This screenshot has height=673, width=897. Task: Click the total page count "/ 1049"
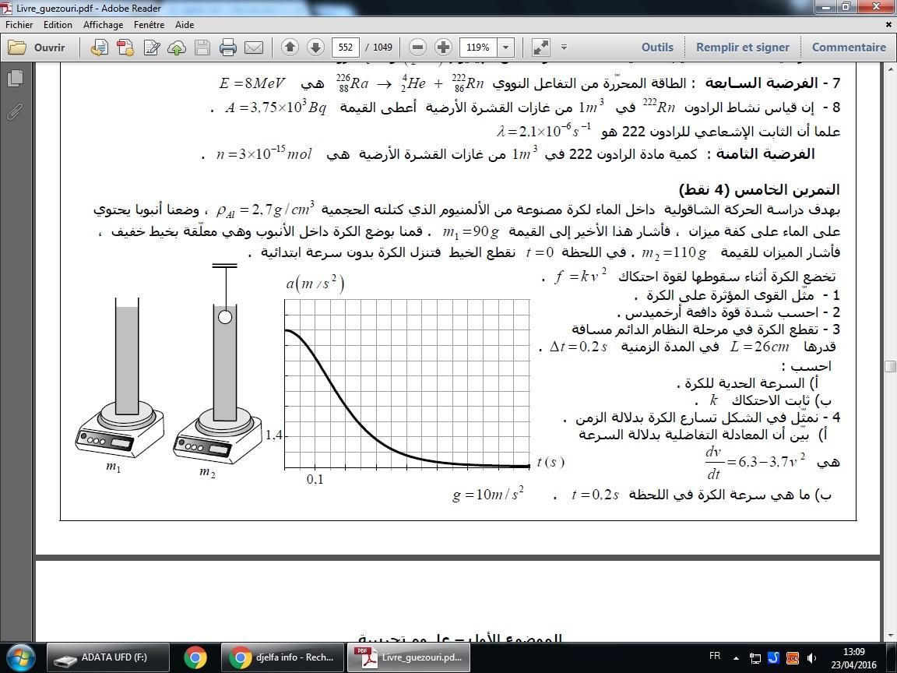tap(378, 47)
